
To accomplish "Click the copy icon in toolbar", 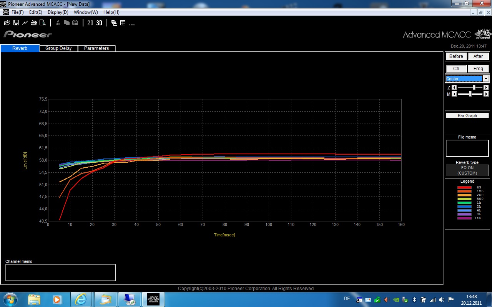I will point(66,23).
